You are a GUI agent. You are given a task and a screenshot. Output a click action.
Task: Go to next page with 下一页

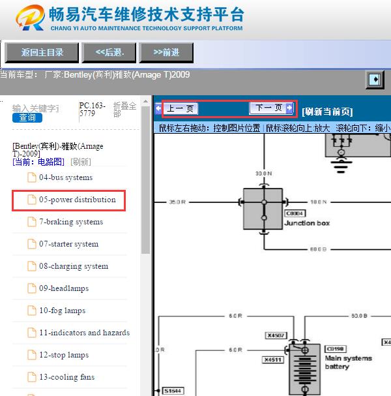268,108
